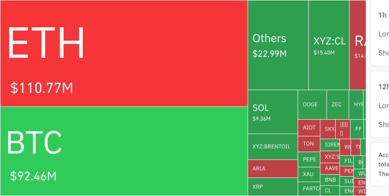Viewport: 389px width, 196px height.
Task: Click the XYZ:BRENTOIL heatmap tile
Action: pos(272,147)
